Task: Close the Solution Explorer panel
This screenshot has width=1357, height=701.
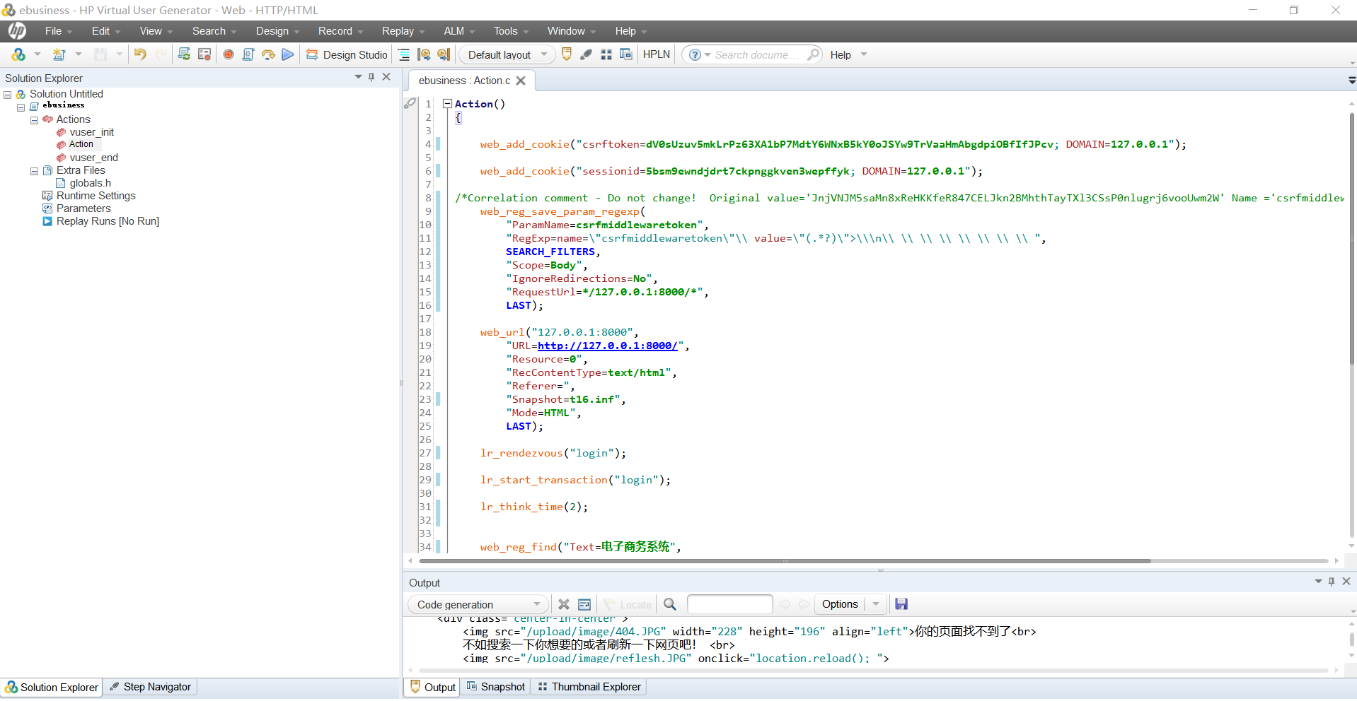Action: pos(386,77)
